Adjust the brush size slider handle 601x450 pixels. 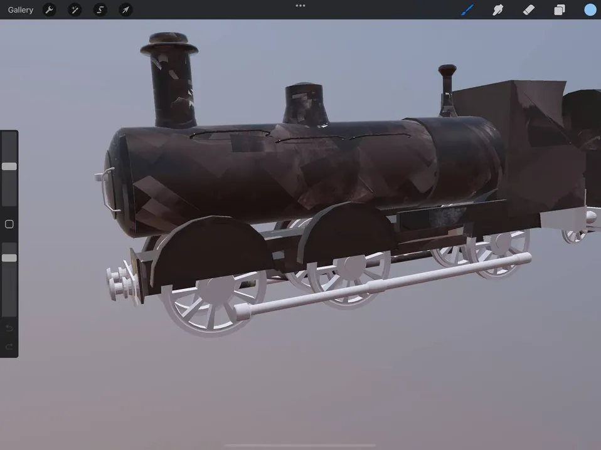click(x=9, y=166)
